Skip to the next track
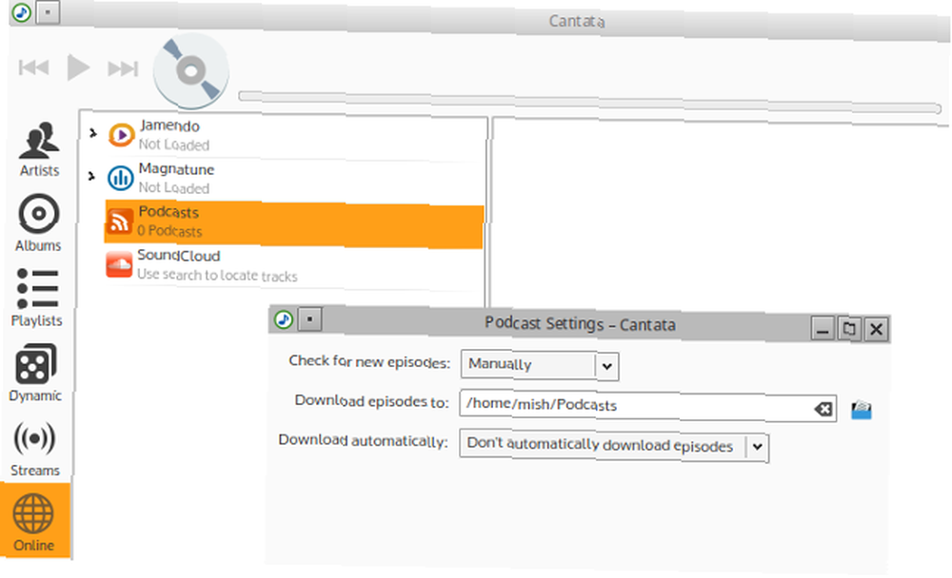 (123, 68)
